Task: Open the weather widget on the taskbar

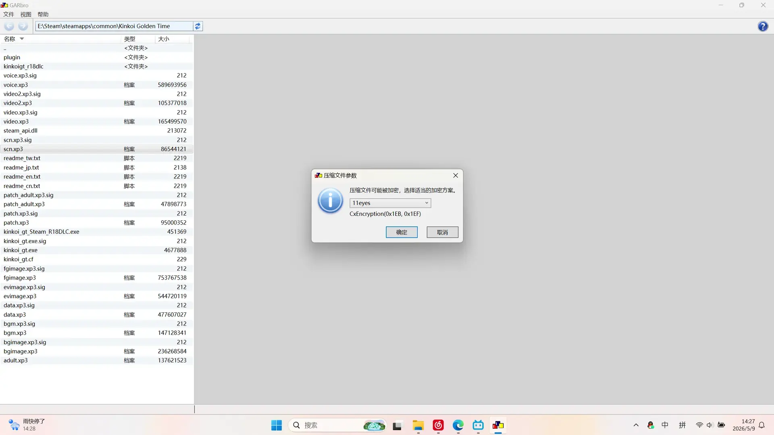Action: click(27, 425)
